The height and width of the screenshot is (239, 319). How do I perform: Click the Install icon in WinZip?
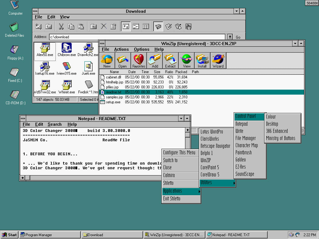pos(202,60)
